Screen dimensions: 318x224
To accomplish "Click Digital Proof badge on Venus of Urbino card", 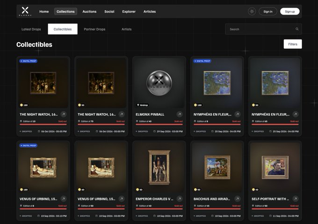I will pyautogui.click(x=28, y=146).
